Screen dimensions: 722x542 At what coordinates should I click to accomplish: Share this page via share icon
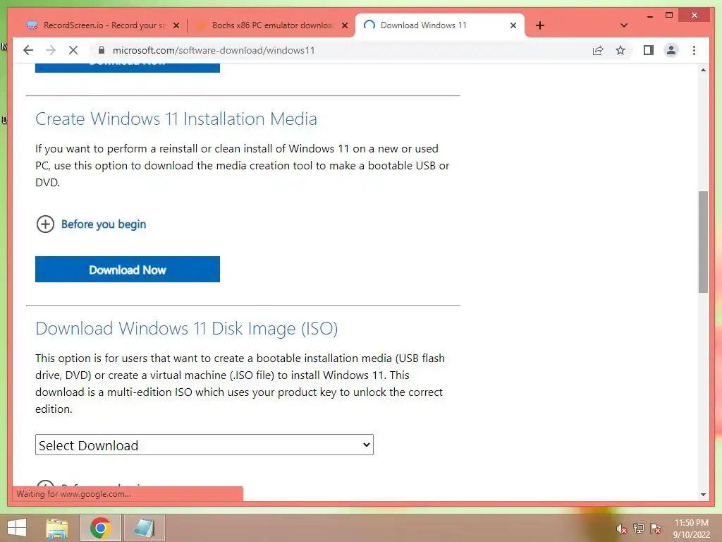(598, 50)
